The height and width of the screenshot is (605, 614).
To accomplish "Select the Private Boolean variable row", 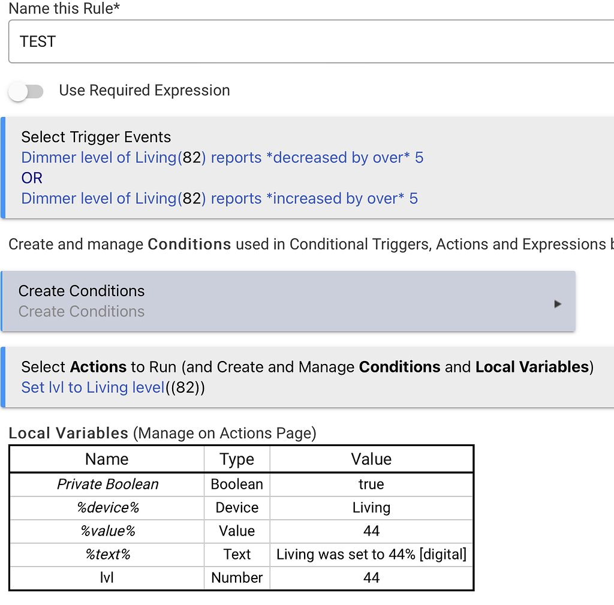I will 107,484.
